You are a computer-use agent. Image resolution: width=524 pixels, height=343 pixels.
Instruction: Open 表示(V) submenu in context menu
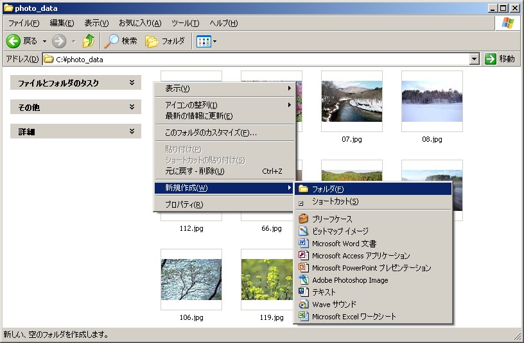pyautogui.click(x=224, y=88)
